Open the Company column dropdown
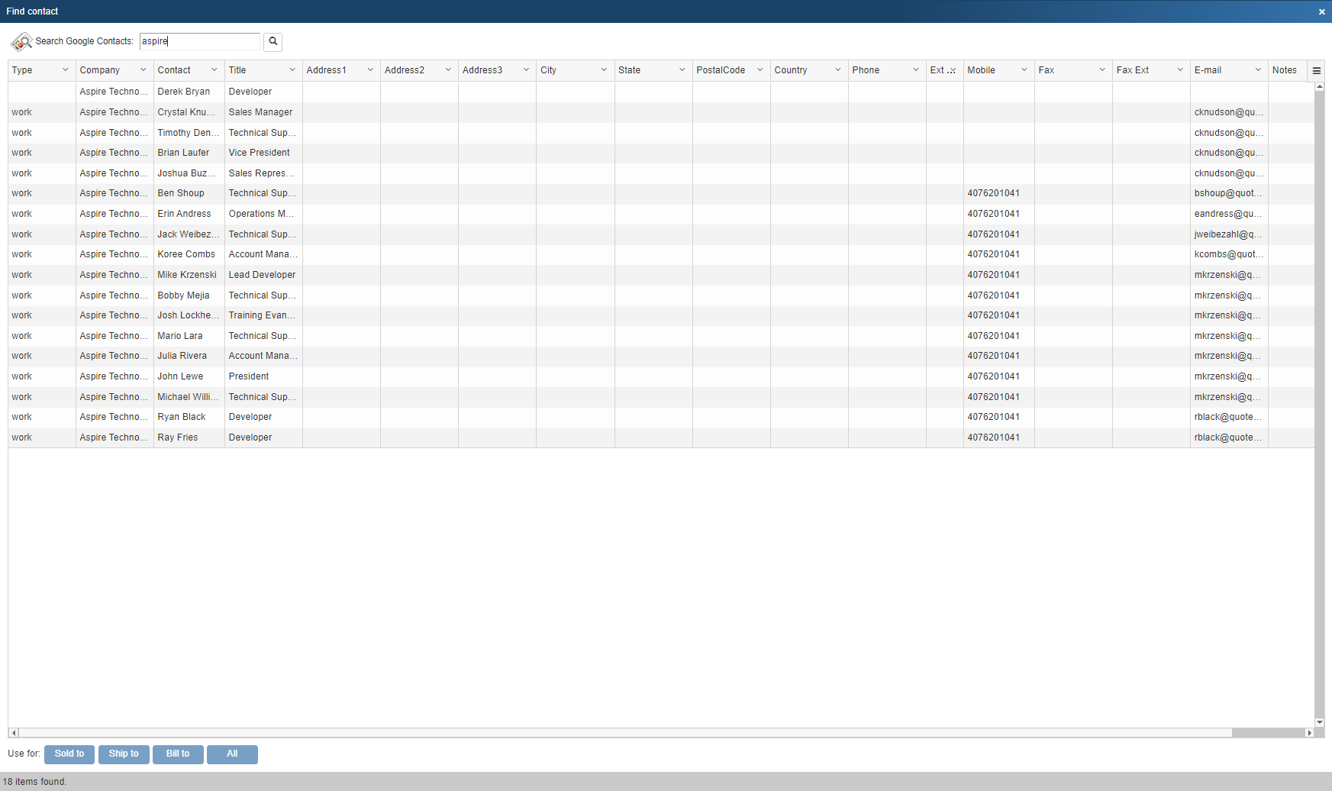 [x=144, y=70]
